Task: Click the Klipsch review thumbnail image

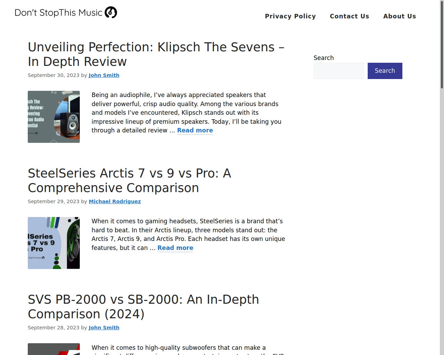Action: pos(54,117)
